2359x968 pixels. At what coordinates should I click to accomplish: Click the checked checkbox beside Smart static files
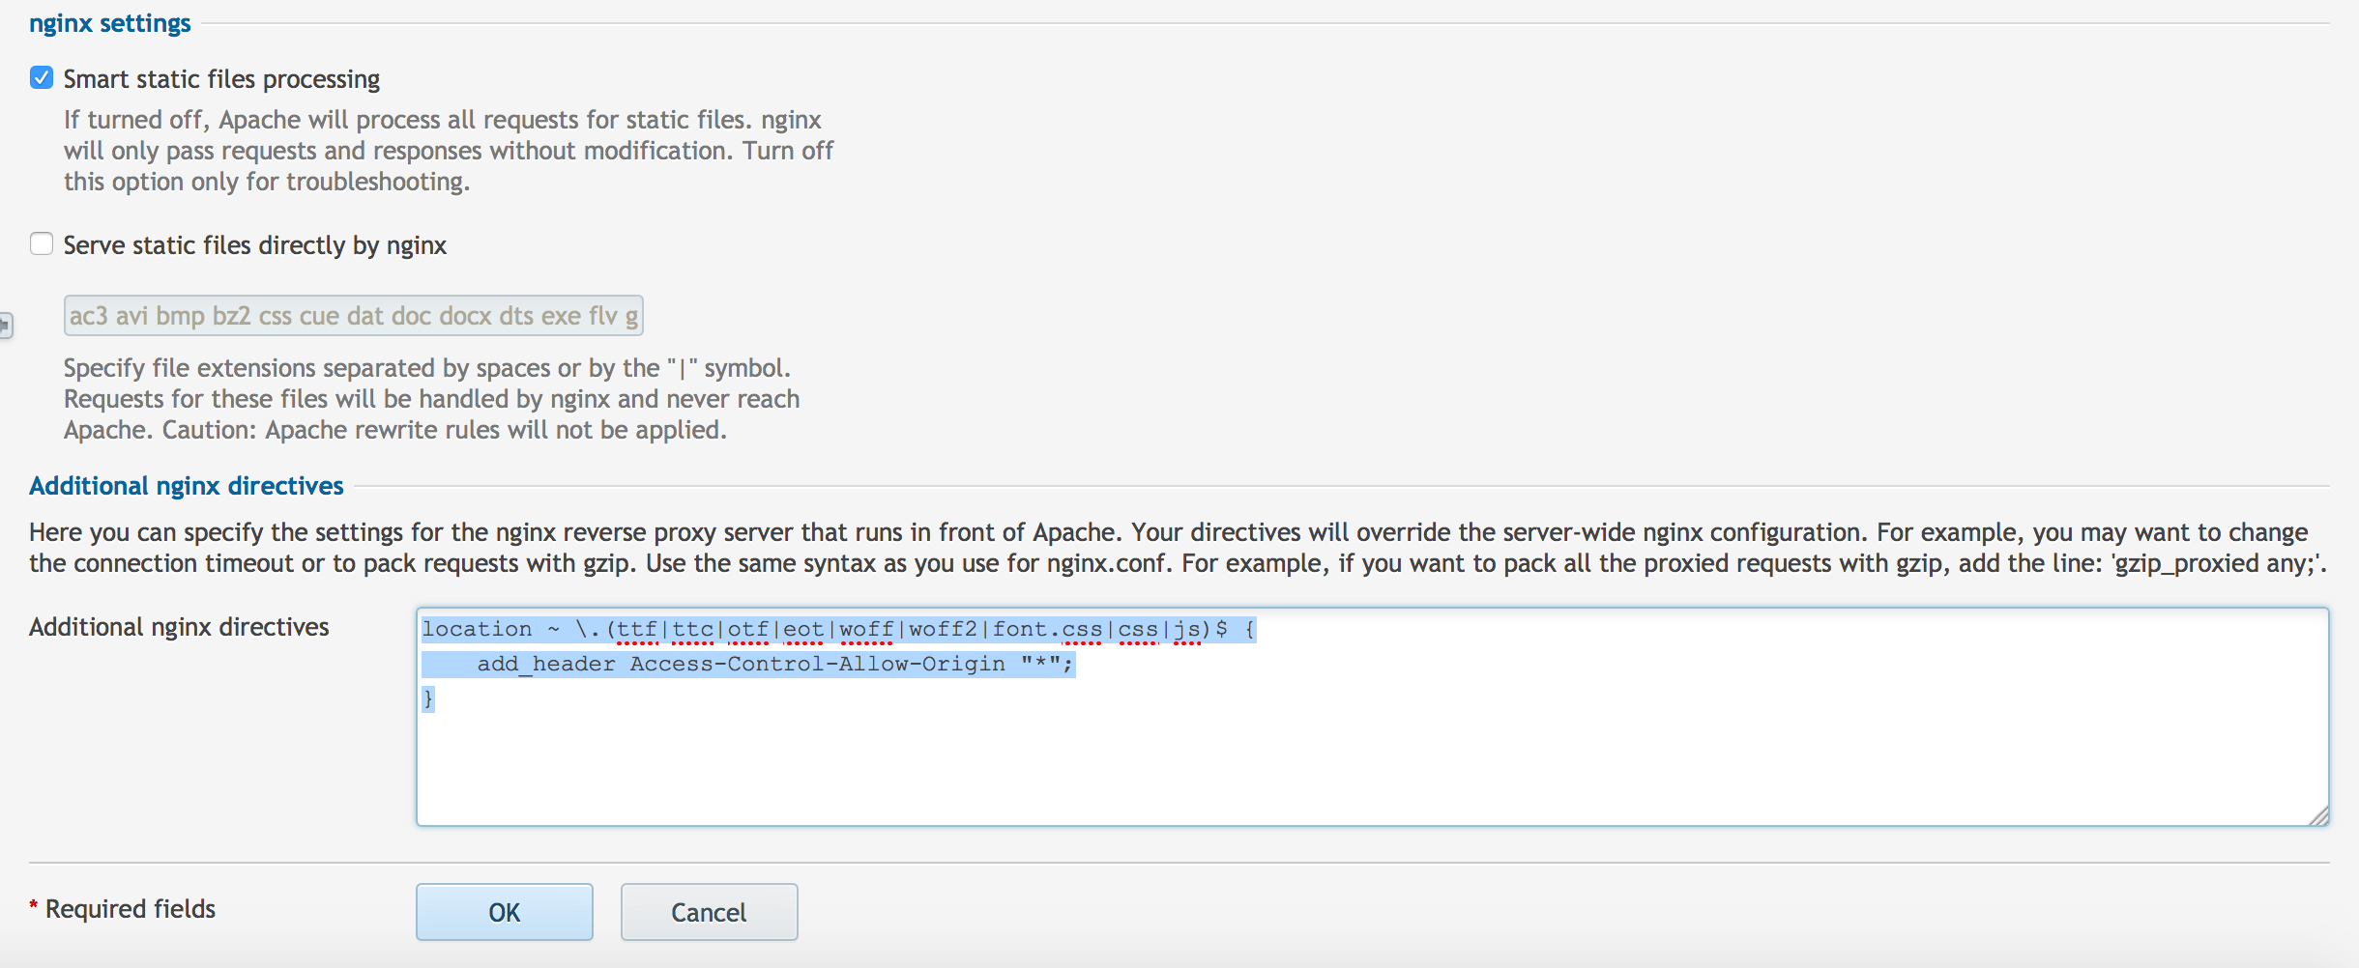pyautogui.click(x=42, y=78)
